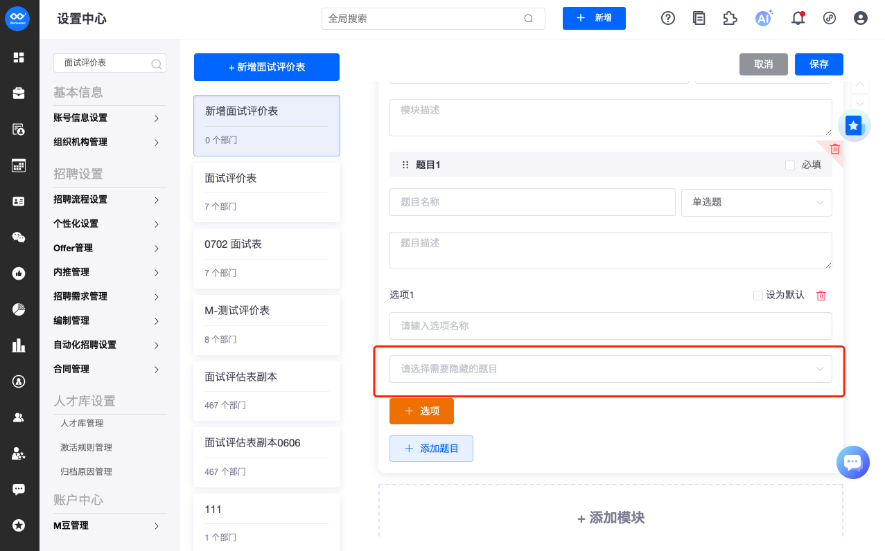
Task: Expand 组织机构管理 section
Action: tap(109, 142)
